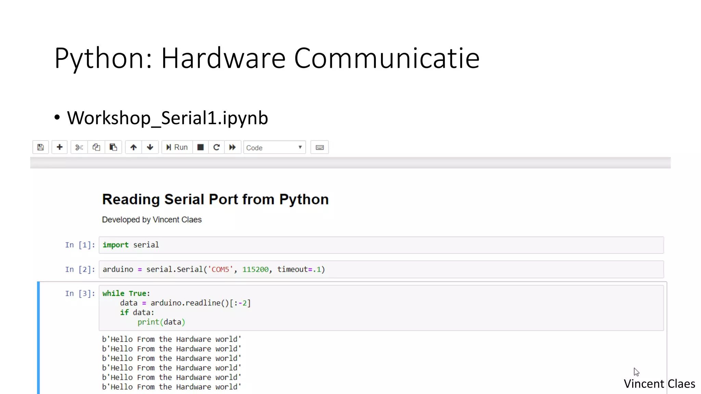Click the print(data) line in cell 3
The image size is (701, 394).
click(161, 322)
